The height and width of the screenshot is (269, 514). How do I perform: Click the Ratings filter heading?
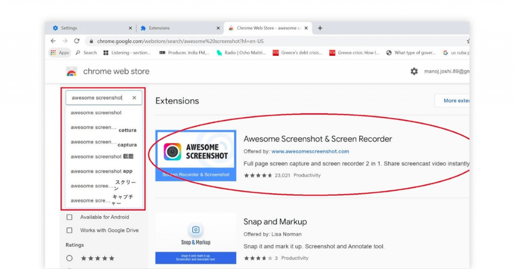[75, 245]
